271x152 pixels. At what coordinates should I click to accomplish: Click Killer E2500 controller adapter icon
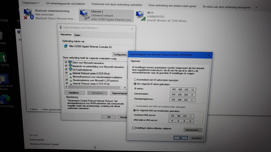[x=66, y=46]
